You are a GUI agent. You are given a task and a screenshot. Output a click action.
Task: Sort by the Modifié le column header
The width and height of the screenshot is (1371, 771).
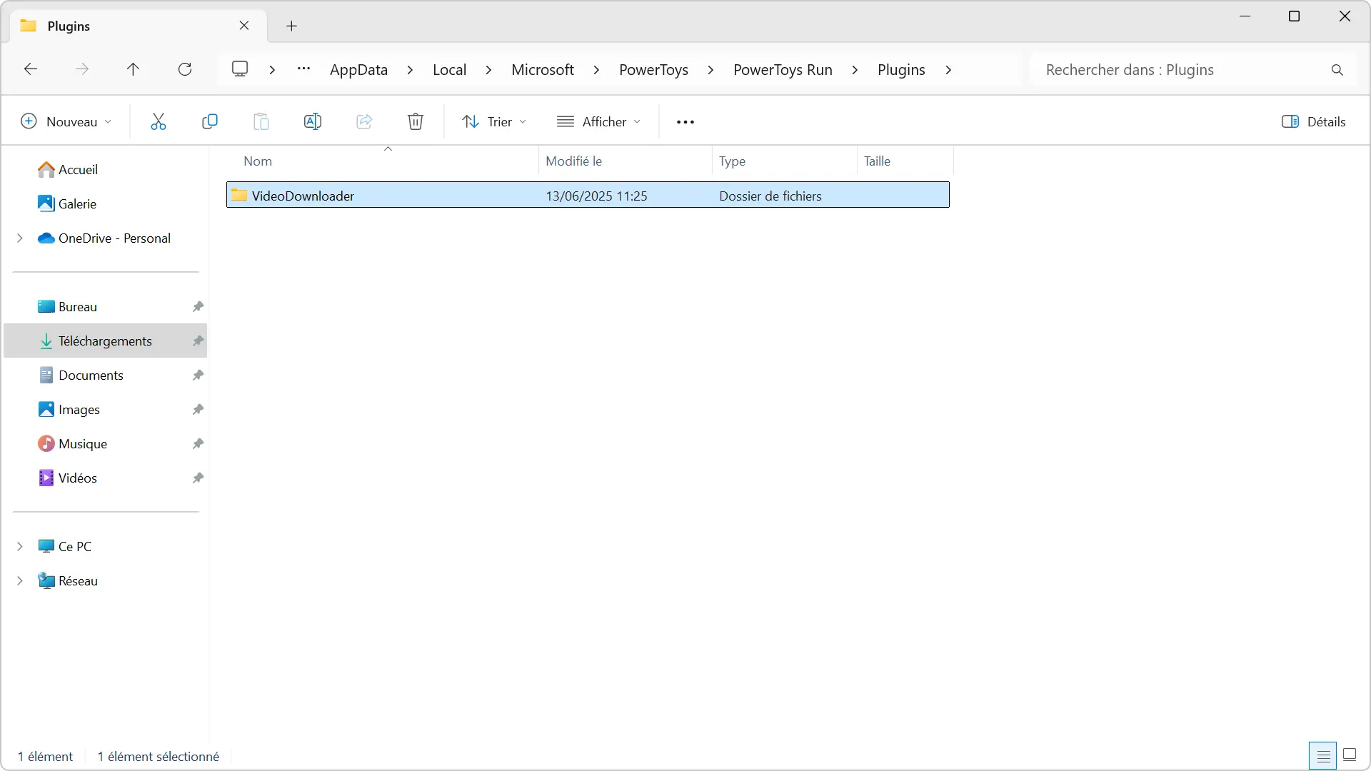tap(626, 161)
